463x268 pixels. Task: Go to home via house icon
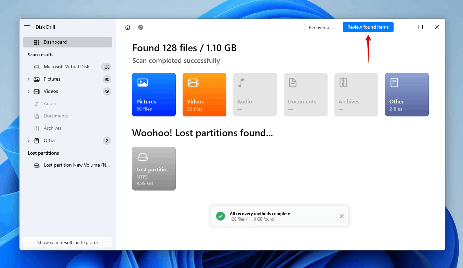(128, 27)
